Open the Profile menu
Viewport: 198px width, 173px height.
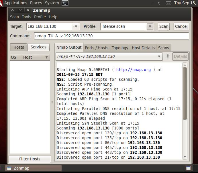pyautogui.click(x=40, y=17)
